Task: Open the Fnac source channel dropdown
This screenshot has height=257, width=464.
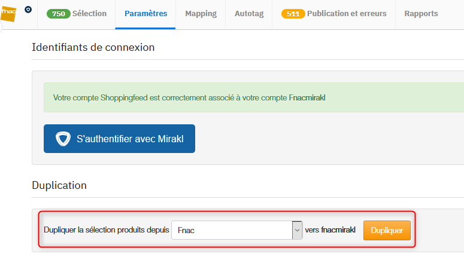Action: pos(236,230)
